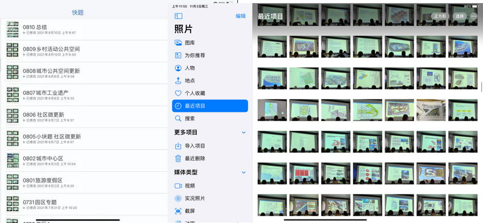Tap the 正方形 aspect button
The height and width of the screenshot is (223, 483).
440,16
